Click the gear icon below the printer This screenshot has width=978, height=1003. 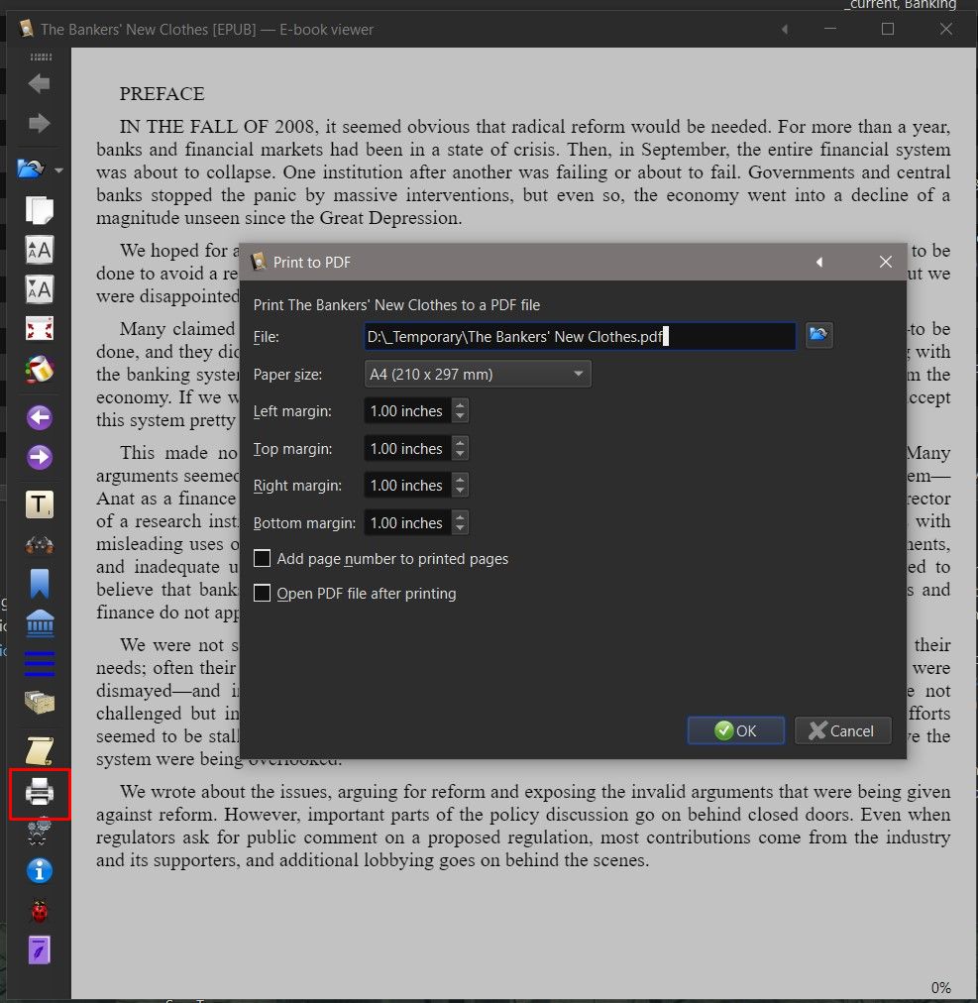pos(39,832)
